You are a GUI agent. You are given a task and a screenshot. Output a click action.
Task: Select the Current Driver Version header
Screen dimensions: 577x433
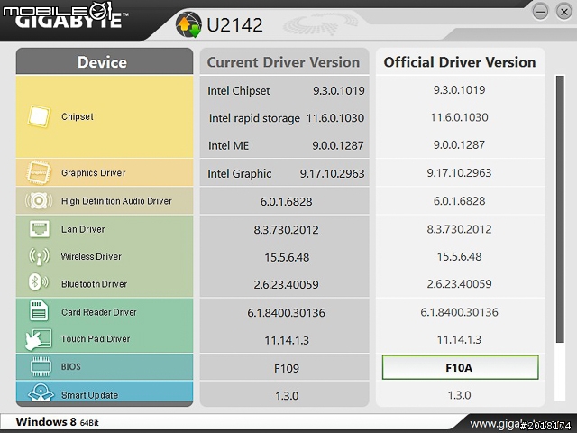tap(285, 61)
